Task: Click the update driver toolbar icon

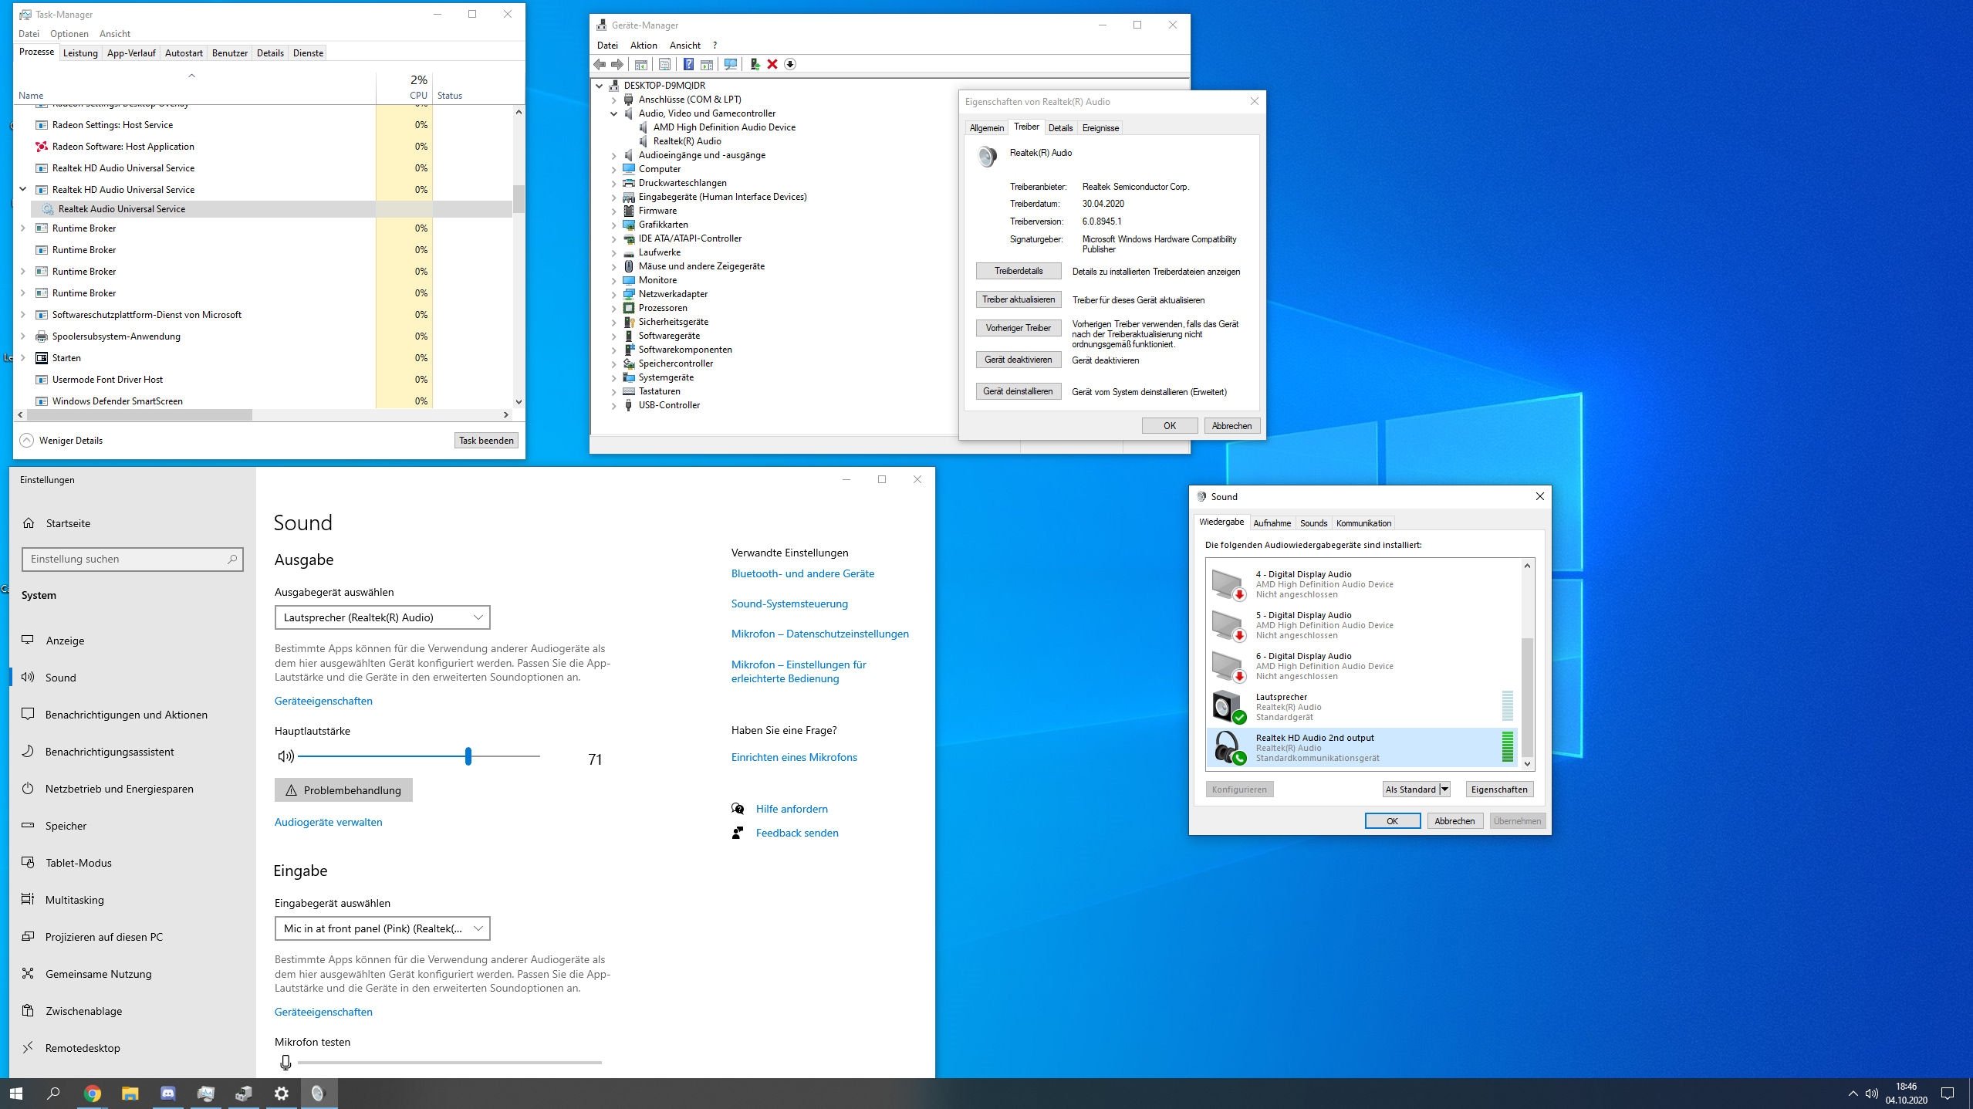Action: [755, 64]
